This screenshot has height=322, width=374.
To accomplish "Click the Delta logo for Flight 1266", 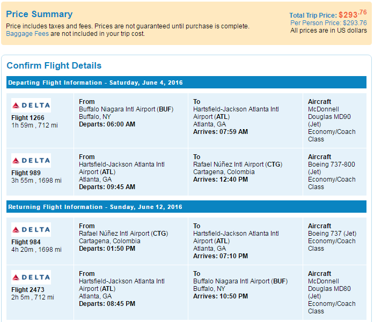I will pos(31,105).
